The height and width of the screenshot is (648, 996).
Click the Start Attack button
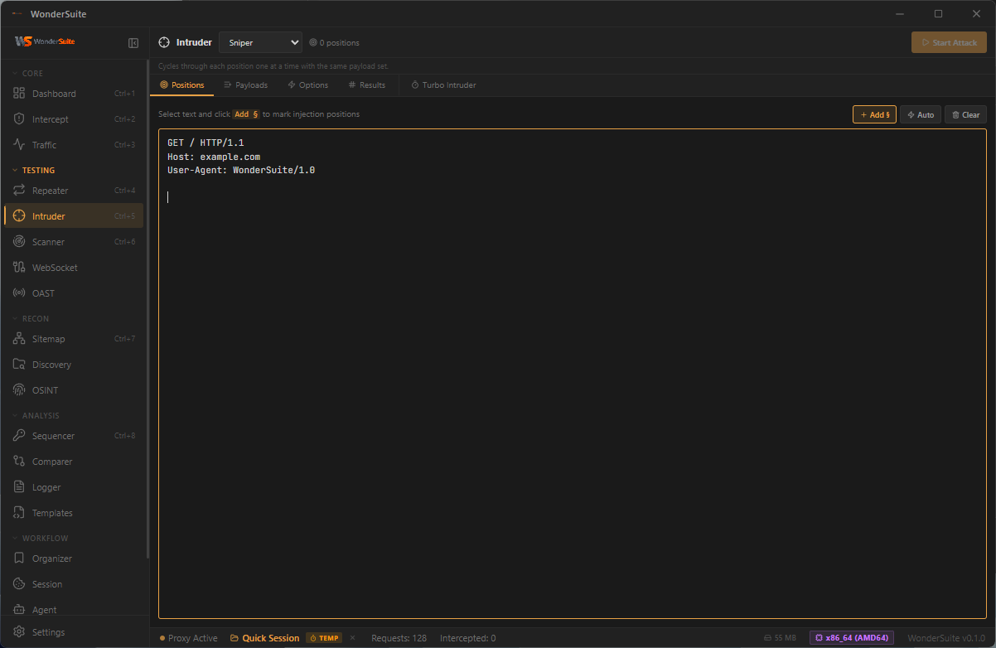point(949,42)
